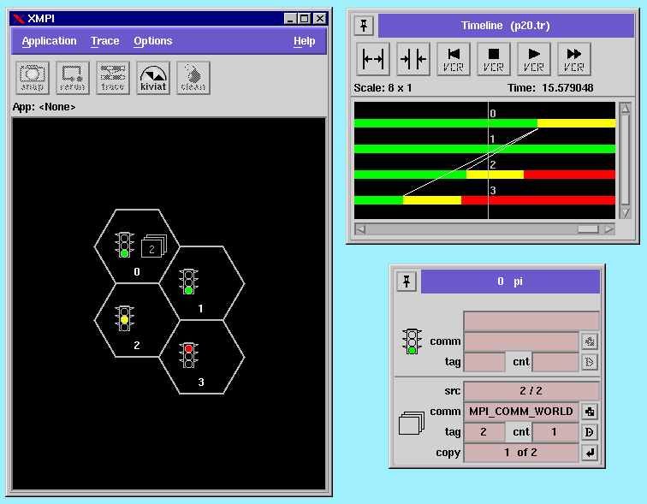The image size is (647, 504).
Task: Click the communicator button beside MPI_COMM_WORLD
Action: [589, 412]
